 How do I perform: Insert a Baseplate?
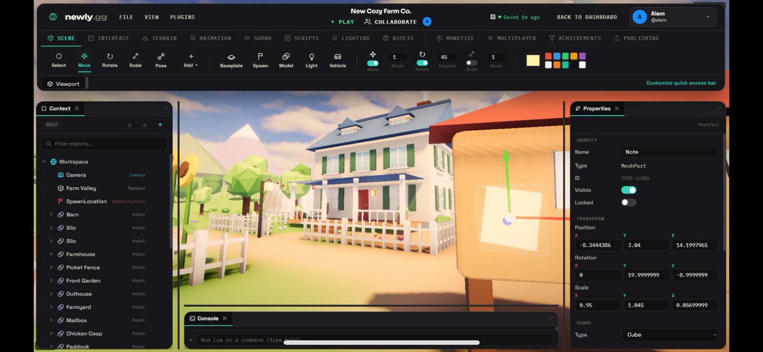[x=231, y=60]
